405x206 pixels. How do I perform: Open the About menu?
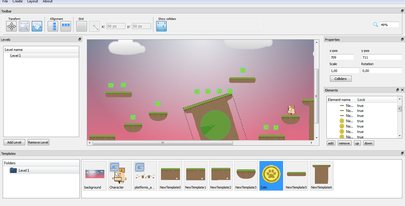pos(47,1)
